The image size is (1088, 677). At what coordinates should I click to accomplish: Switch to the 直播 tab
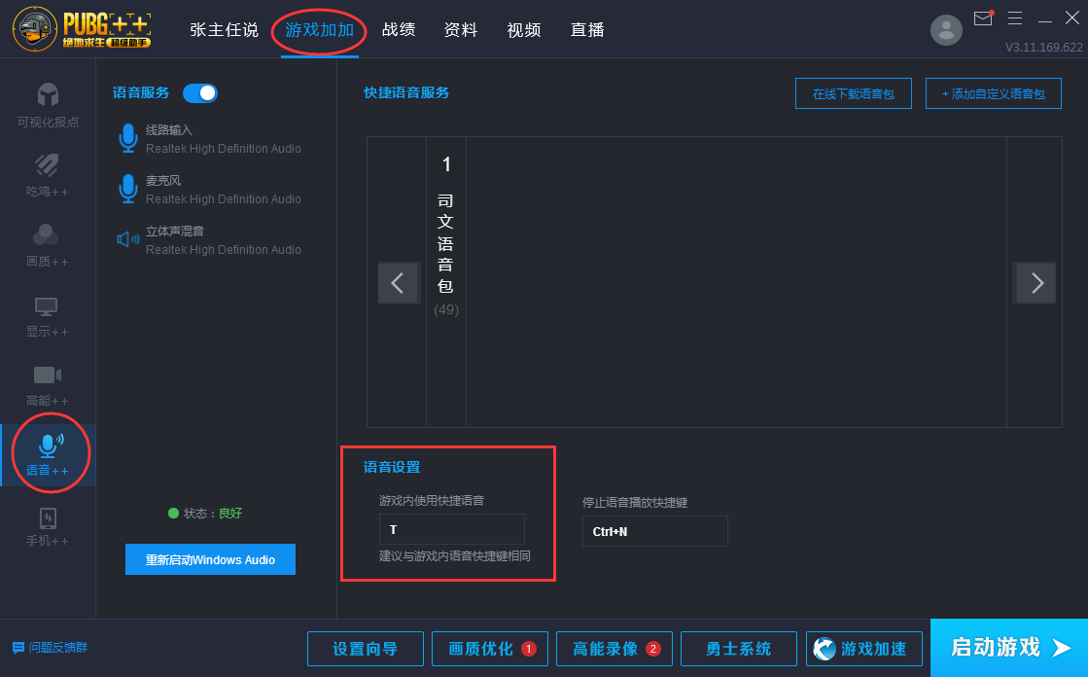click(587, 30)
